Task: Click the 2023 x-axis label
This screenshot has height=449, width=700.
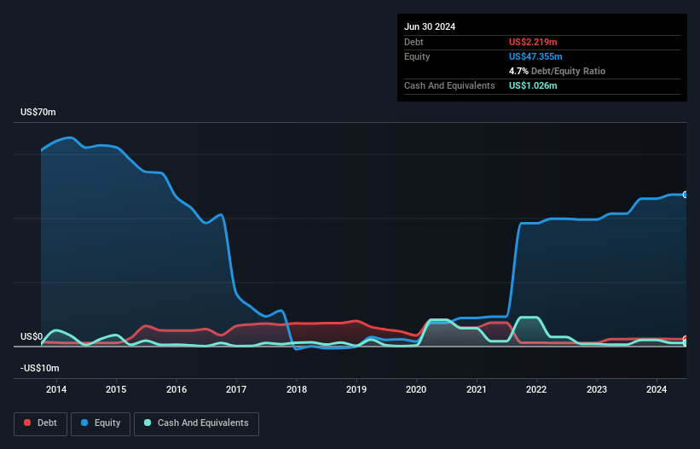Action: 597,389
